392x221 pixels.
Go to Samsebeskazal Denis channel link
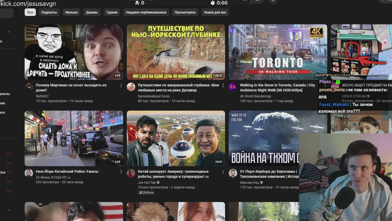(x=154, y=96)
